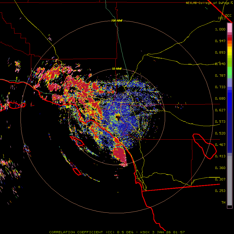
Task: Click the 01:57 timestamp in caption
Action: 179,232
